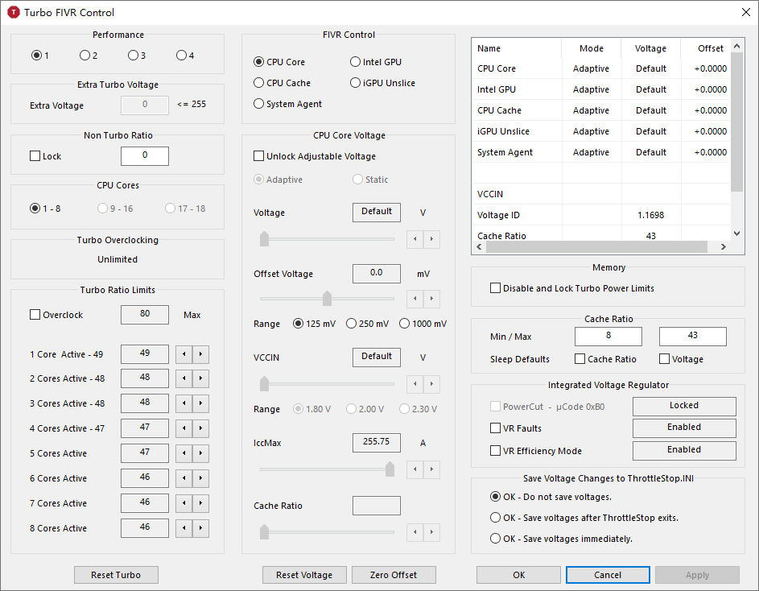Check the VR Faults option

494,428
